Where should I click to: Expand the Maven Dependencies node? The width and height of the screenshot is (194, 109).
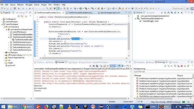(x=4, y=58)
